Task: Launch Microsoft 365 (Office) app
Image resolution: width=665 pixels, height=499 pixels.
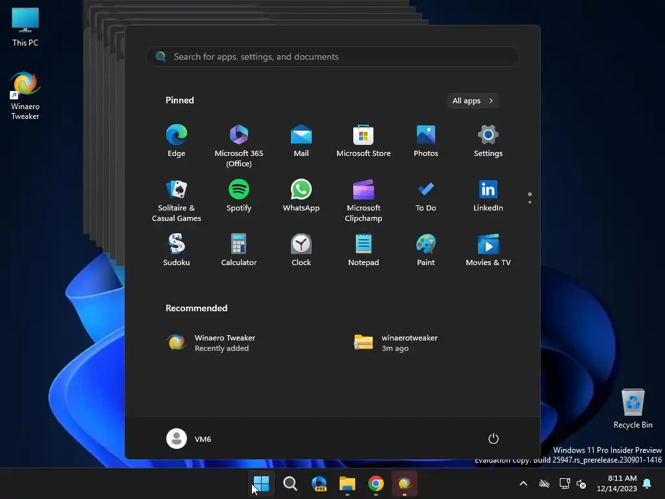Action: [x=239, y=146]
